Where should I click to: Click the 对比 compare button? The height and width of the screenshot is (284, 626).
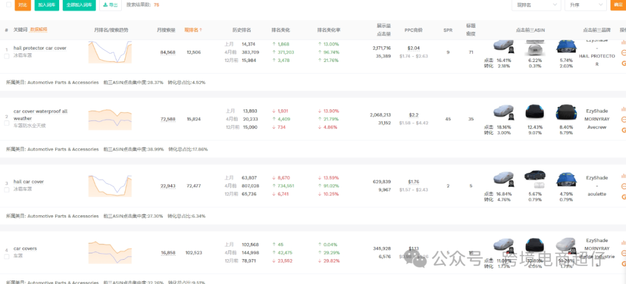(x=23, y=5)
